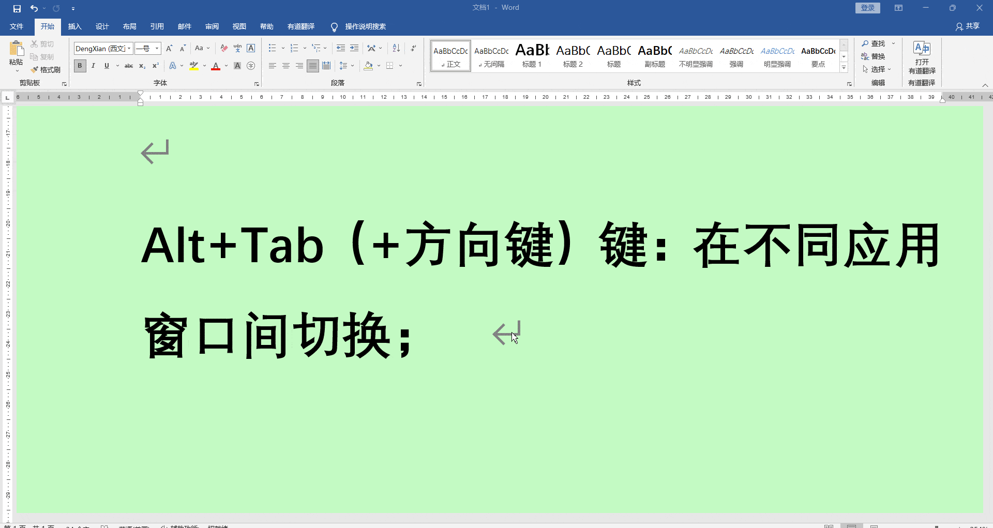Viewport: 993px width, 528px height.
Task: Undo the last action
Action: 34,8
